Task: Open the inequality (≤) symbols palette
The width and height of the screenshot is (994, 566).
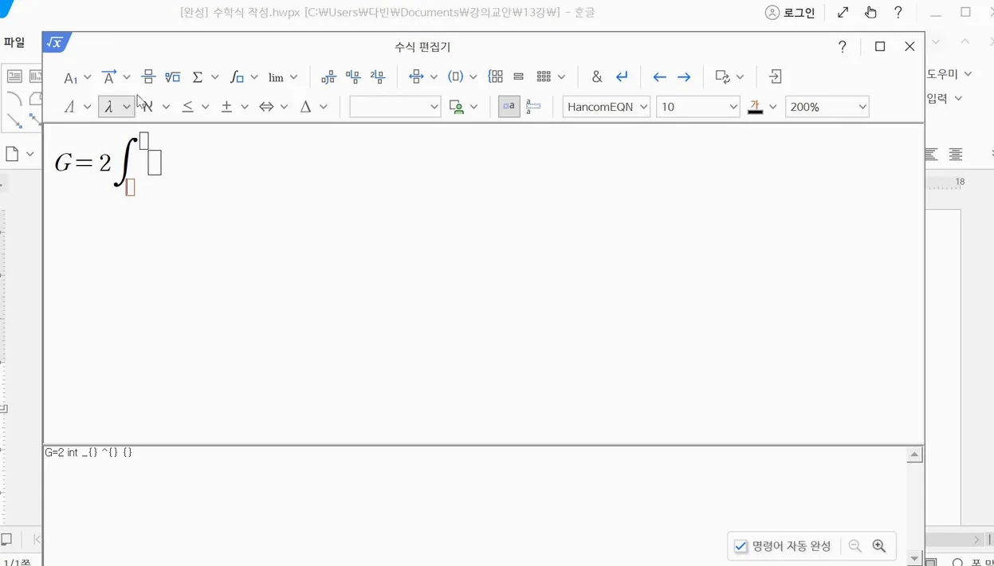Action: (x=188, y=107)
